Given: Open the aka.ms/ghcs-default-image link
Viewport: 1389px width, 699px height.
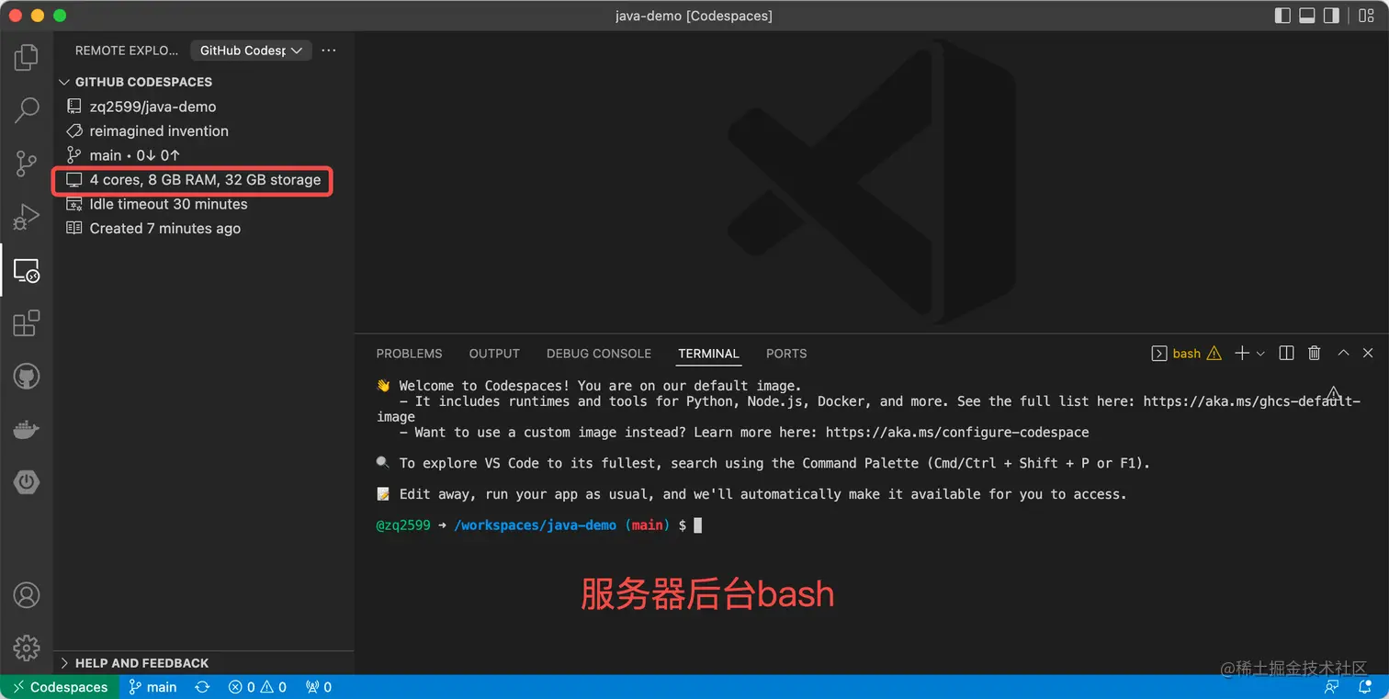Looking at the screenshot, I should pos(1251,401).
